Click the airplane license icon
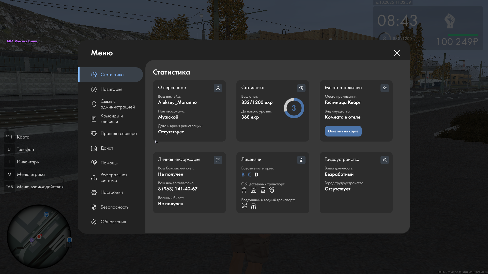Viewport: 488px width, 274px height. click(x=244, y=206)
